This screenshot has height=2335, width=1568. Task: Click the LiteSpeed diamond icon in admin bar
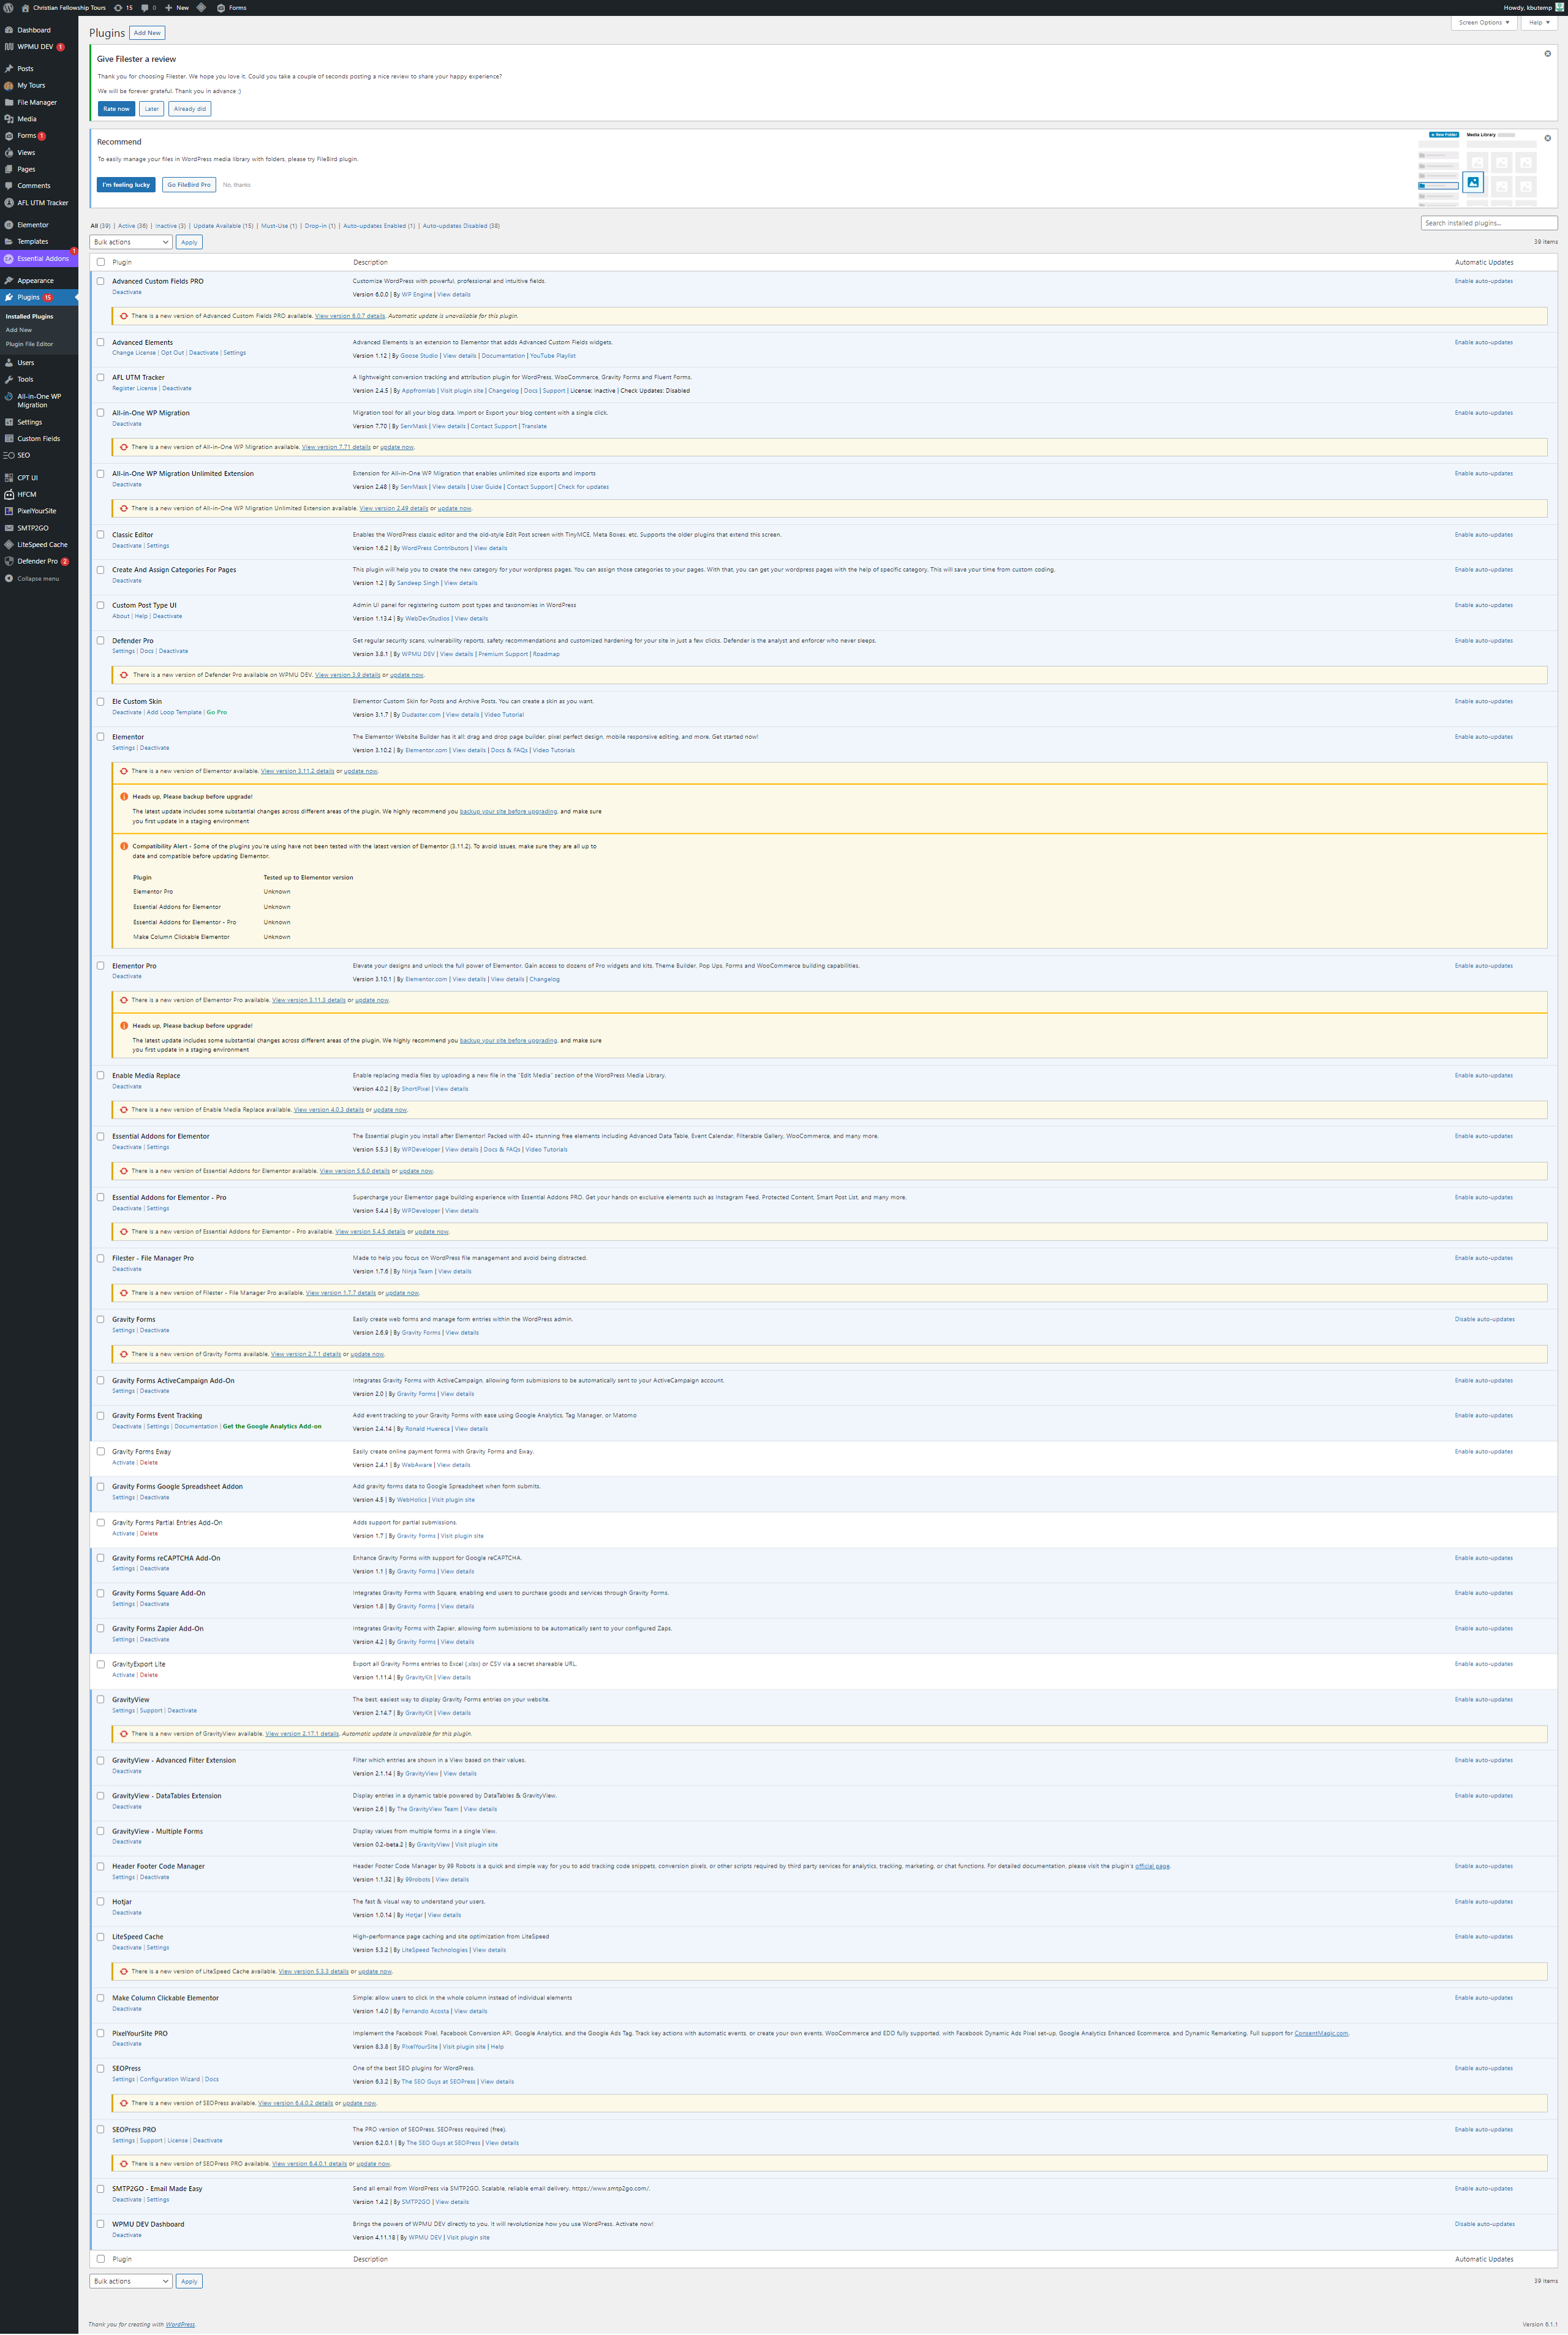click(x=201, y=7)
